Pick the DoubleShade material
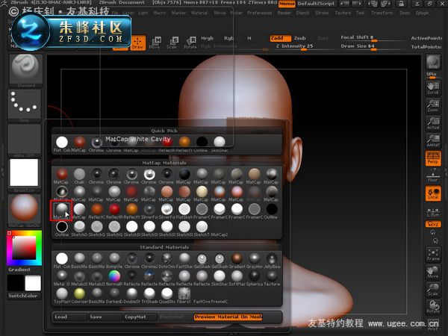Viewport: 448px width, 336px height. coord(131,296)
